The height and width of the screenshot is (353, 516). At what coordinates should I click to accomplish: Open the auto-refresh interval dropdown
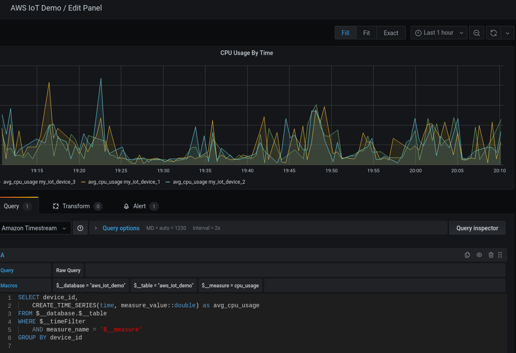point(508,33)
